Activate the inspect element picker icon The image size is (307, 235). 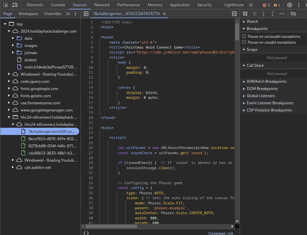(x=6, y=5)
